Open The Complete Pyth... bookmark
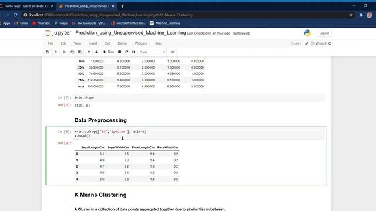 coord(89,23)
